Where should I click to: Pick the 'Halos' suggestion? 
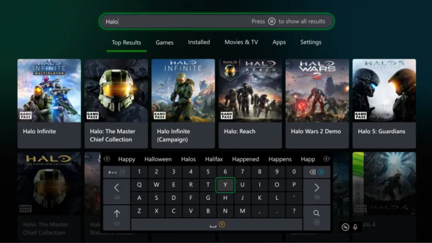pyautogui.click(x=188, y=159)
